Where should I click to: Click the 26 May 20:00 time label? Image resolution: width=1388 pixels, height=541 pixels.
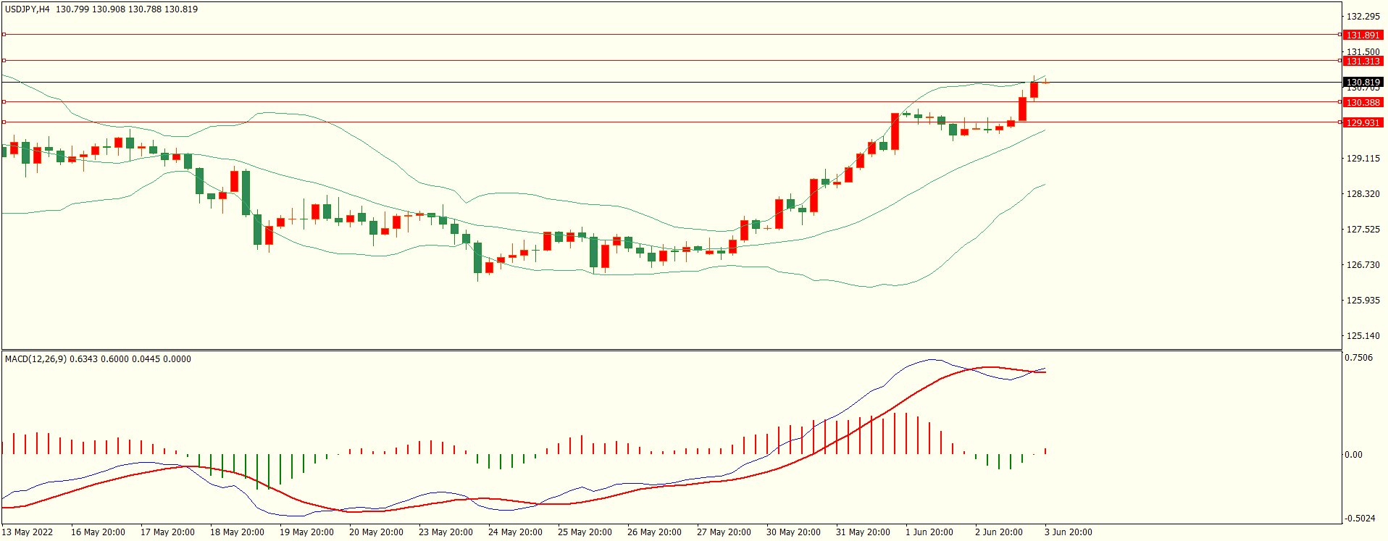pyautogui.click(x=654, y=532)
